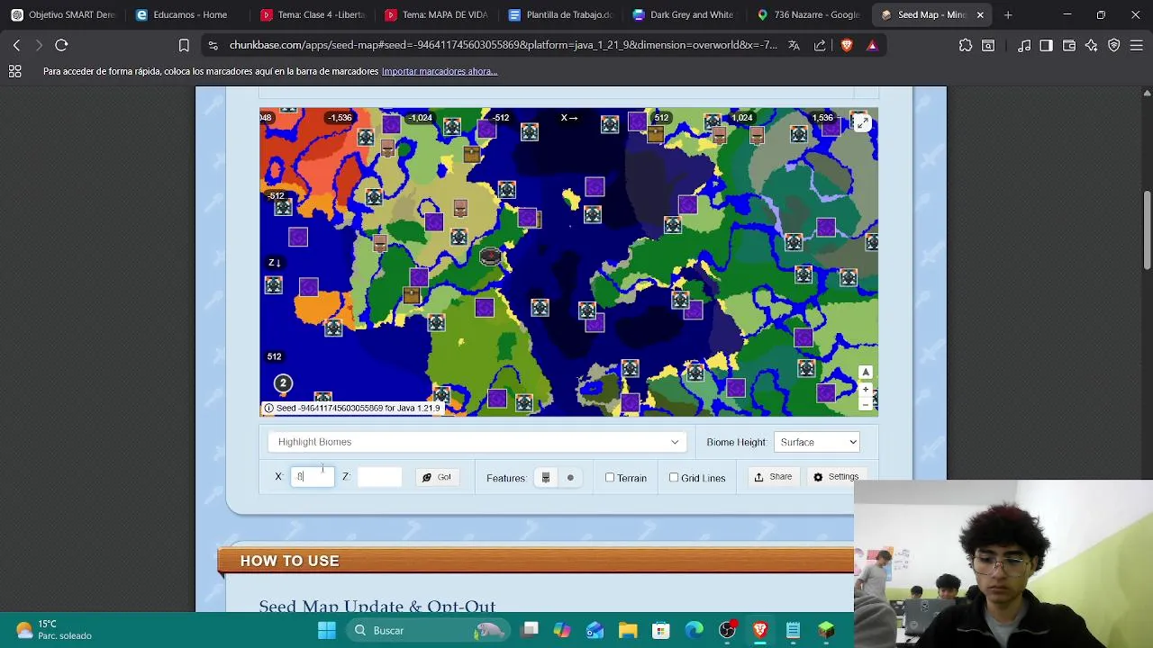
Task: Switch to the Tema: Clase 4 tab
Action: (311, 14)
